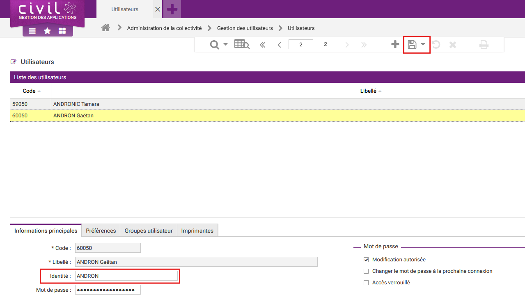The image size is (525, 295).
Task: Expand the search dropdown arrow
Action: (x=225, y=44)
